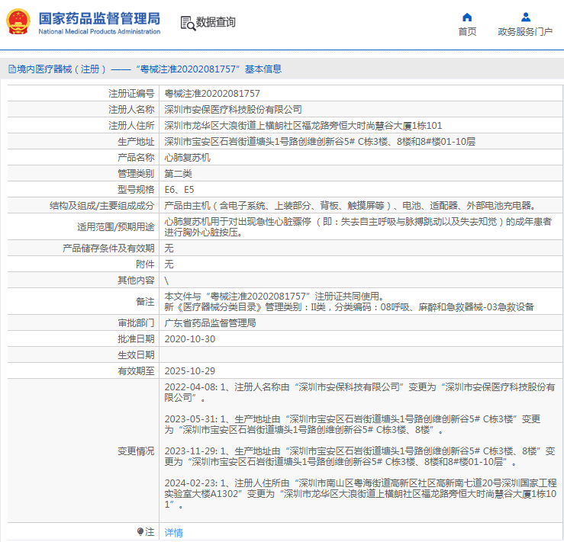564x542 pixels.
Task: Click the national emblem logo
Action: point(19,22)
